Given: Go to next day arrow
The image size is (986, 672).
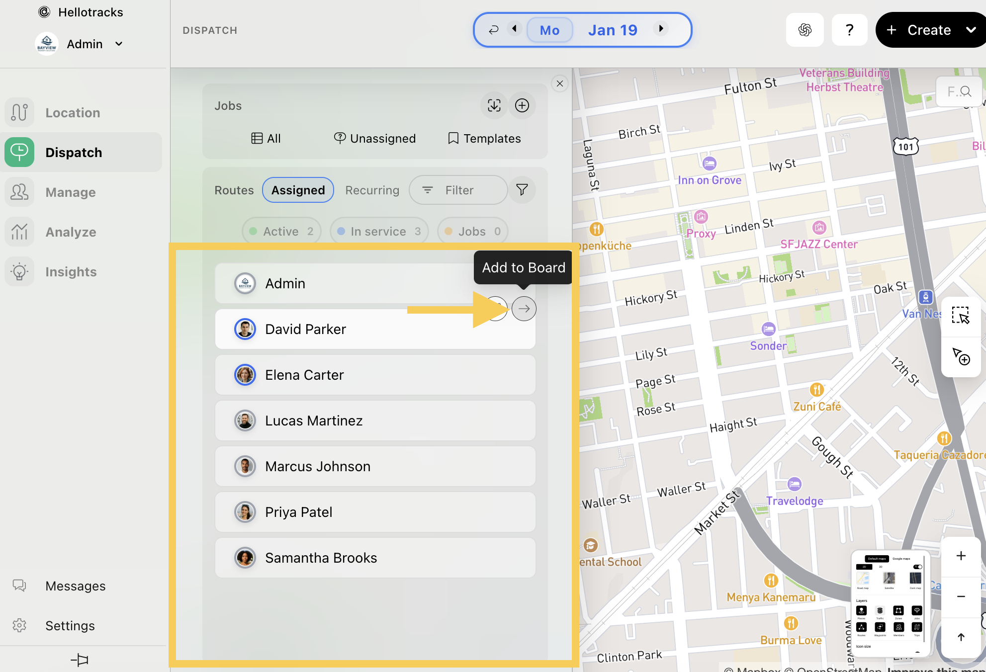Looking at the screenshot, I should (661, 29).
